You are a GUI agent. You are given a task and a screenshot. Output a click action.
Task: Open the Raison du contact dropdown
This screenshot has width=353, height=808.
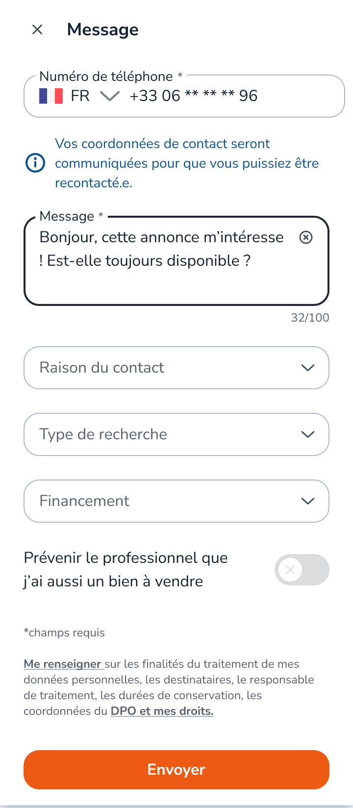click(x=167, y=368)
